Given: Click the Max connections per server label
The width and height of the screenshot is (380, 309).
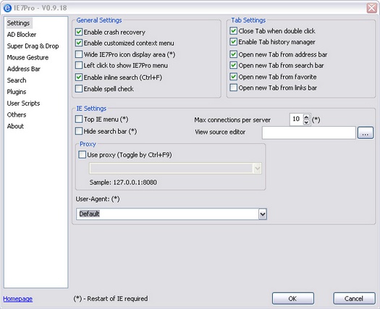Looking at the screenshot, I should 232,120.
